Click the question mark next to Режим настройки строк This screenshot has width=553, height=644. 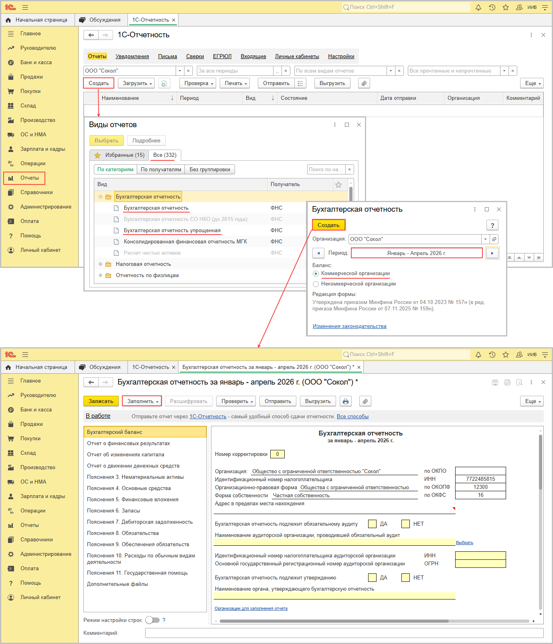click(x=164, y=620)
